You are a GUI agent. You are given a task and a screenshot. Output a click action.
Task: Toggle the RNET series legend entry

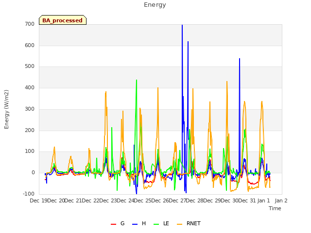coord(189,223)
